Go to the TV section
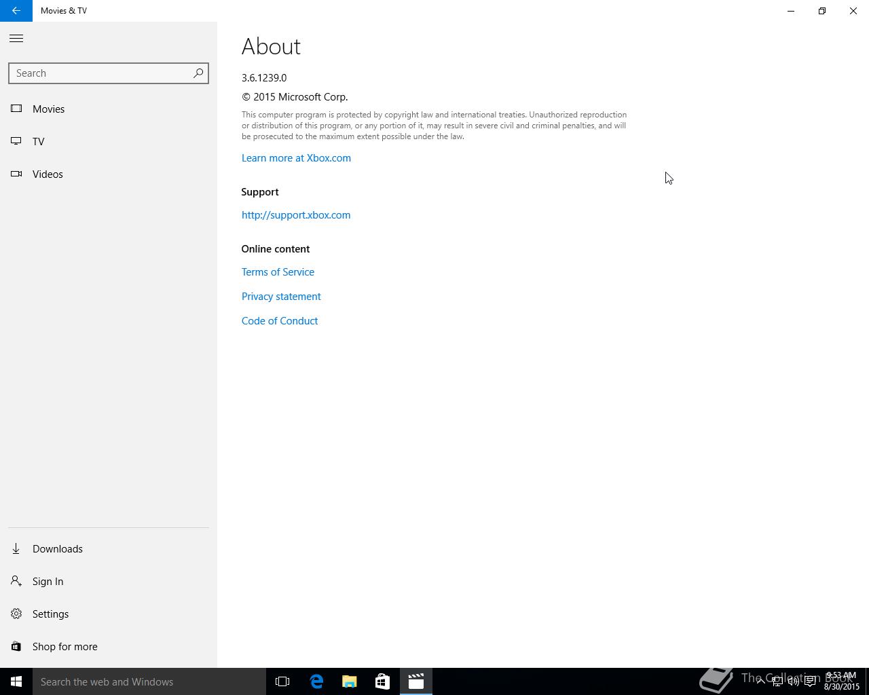The width and height of the screenshot is (869, 695). point(109,141)
